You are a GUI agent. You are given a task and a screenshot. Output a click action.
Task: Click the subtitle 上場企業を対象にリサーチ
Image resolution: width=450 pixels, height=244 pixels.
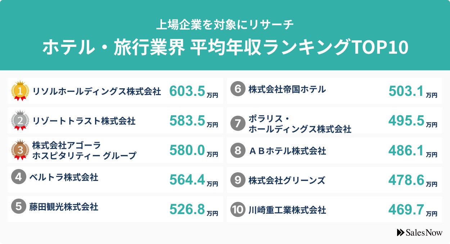[225, 25]
